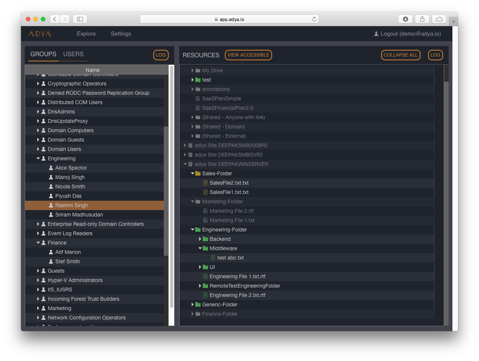Viewport: 479px width, 361px height.
Task: Expand the (Shared - External) folder
Action: 192,136
